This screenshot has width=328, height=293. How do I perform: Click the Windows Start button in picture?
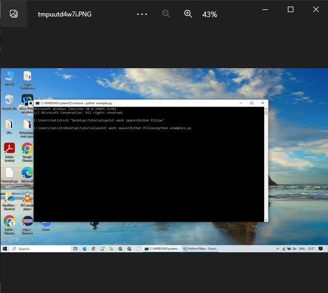click(5, 248)
